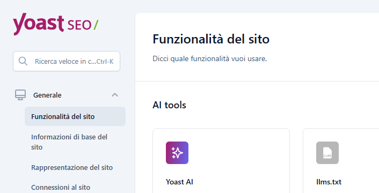Click the Ctrl-K shortcut hint

[105, 62]
